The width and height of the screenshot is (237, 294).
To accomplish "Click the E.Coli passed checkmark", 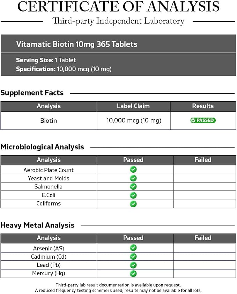I will pos(133,195).
